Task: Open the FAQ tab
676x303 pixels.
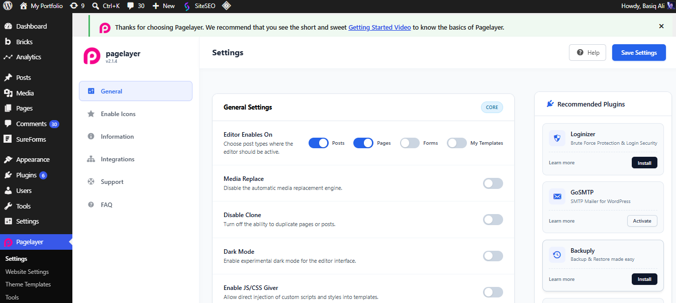Action: [x=136, y=205]
